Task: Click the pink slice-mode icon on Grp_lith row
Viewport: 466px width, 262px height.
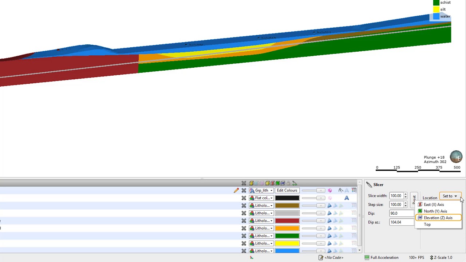Action: pyautogui.click(x=330, y=190)
